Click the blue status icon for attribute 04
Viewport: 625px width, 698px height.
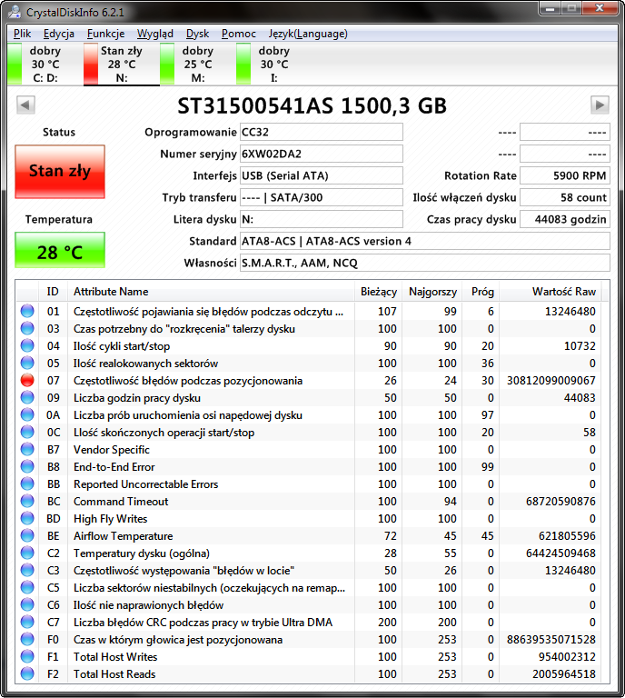[x=27, y=346]
